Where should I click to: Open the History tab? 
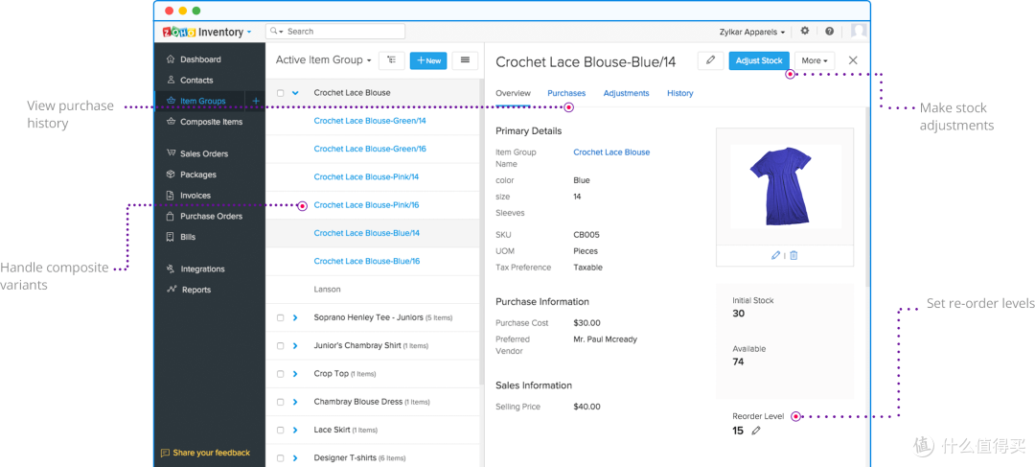[x=679, y=93]
